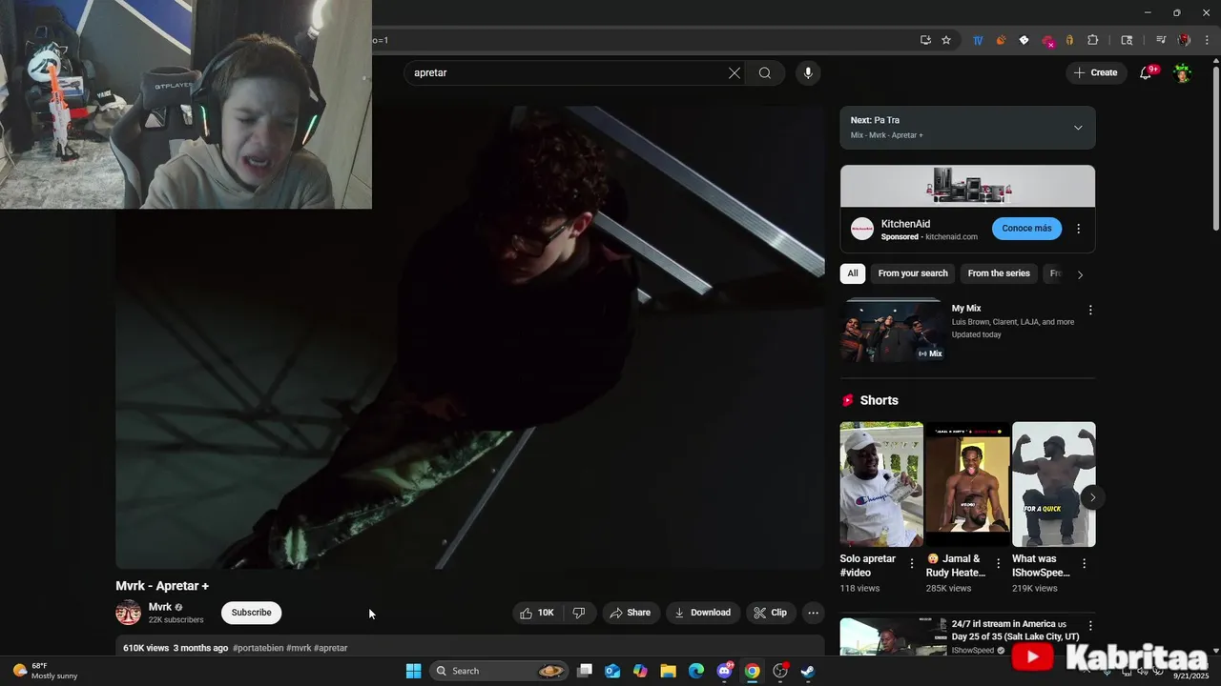Like the video with thumbs up
The height and width of the screenshot is (686, 1221).
[536, 613]
